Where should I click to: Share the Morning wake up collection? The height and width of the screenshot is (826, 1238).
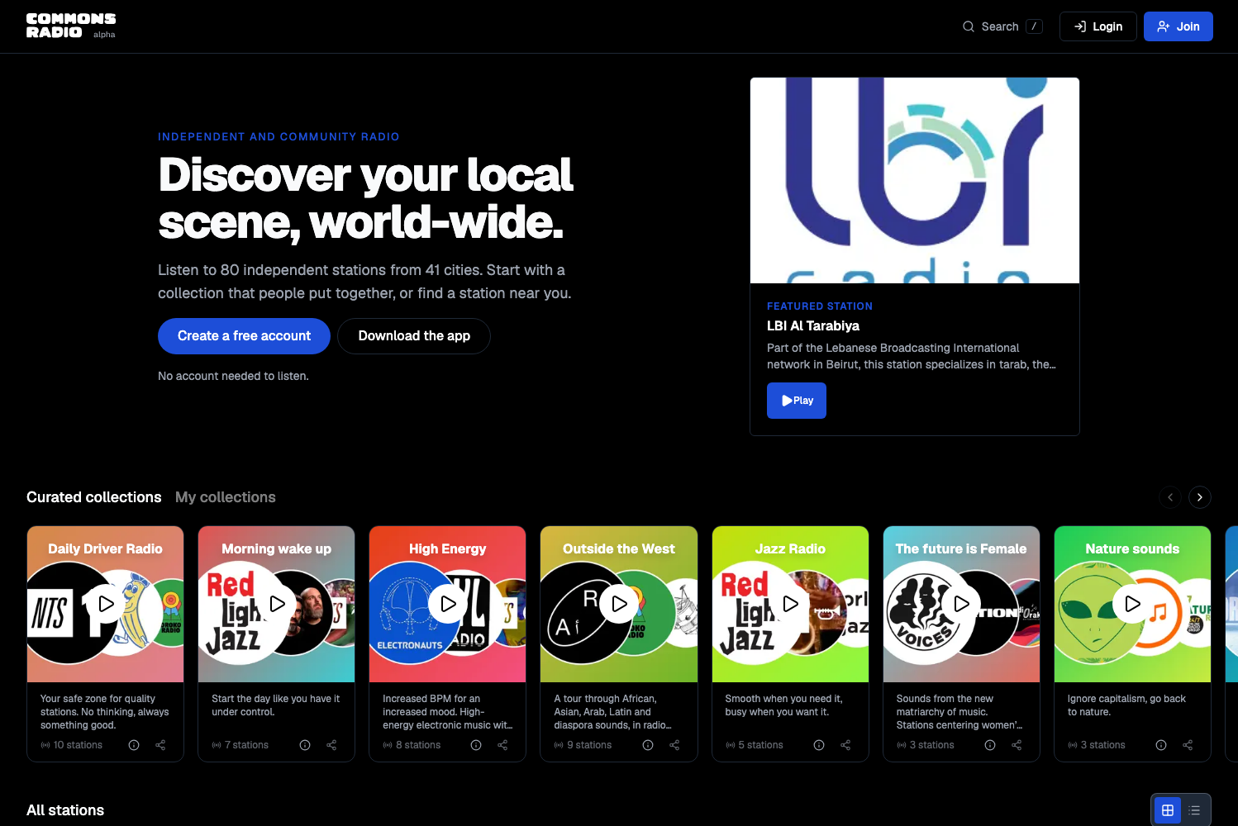pyautogui.click(x=331, y=745)
